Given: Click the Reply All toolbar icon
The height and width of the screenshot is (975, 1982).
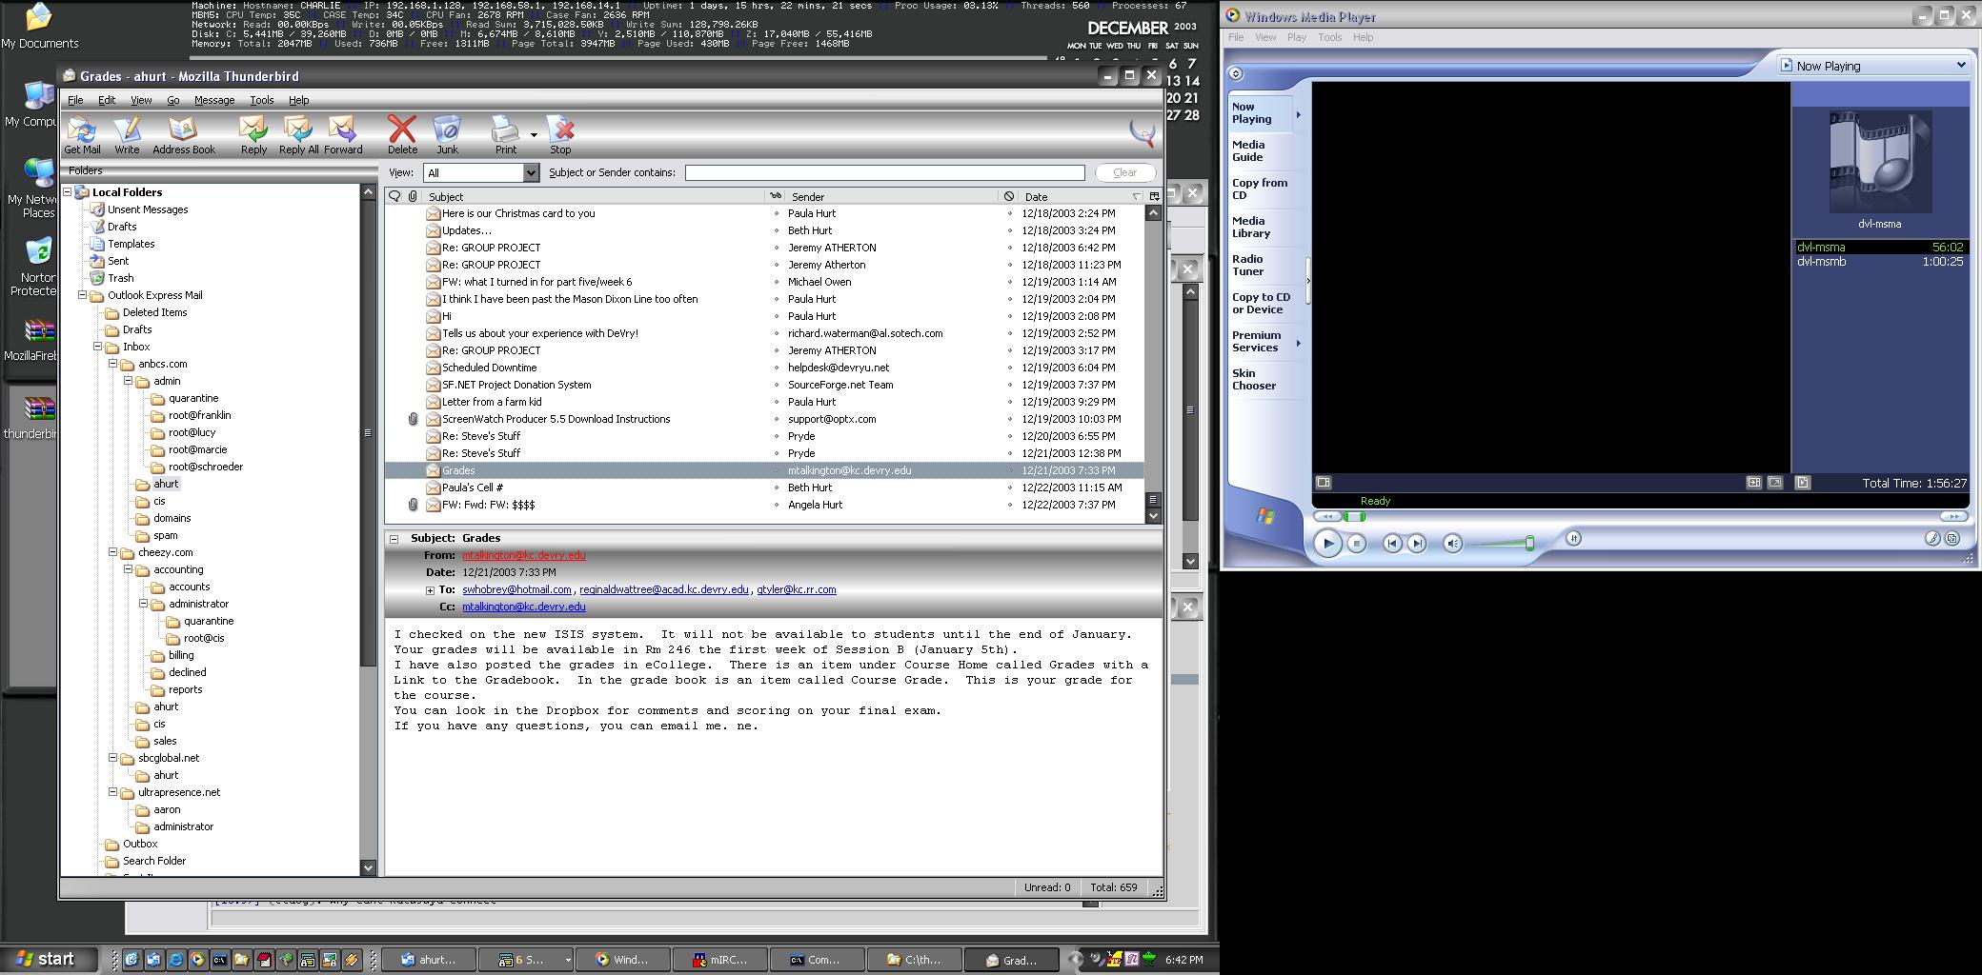Looking at the screenshot, I should click(x=298, y=135).
